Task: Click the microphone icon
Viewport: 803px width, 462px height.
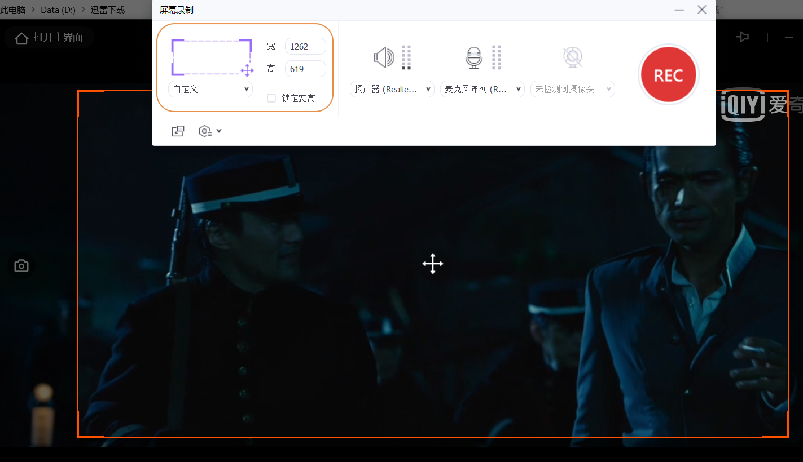Action: tap(473, 56)
